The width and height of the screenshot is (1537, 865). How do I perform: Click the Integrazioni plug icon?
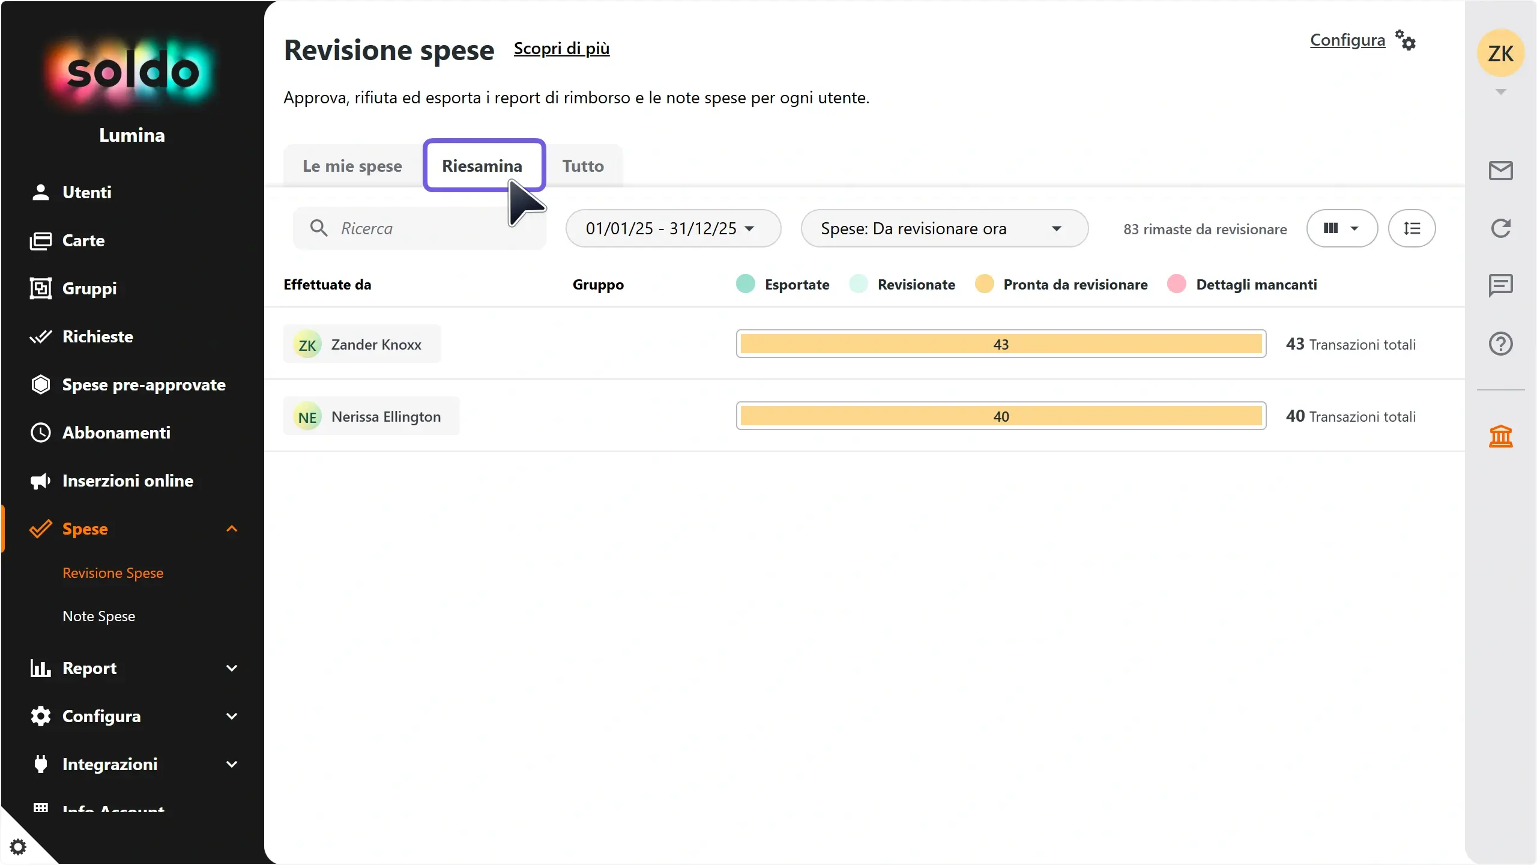40,764
